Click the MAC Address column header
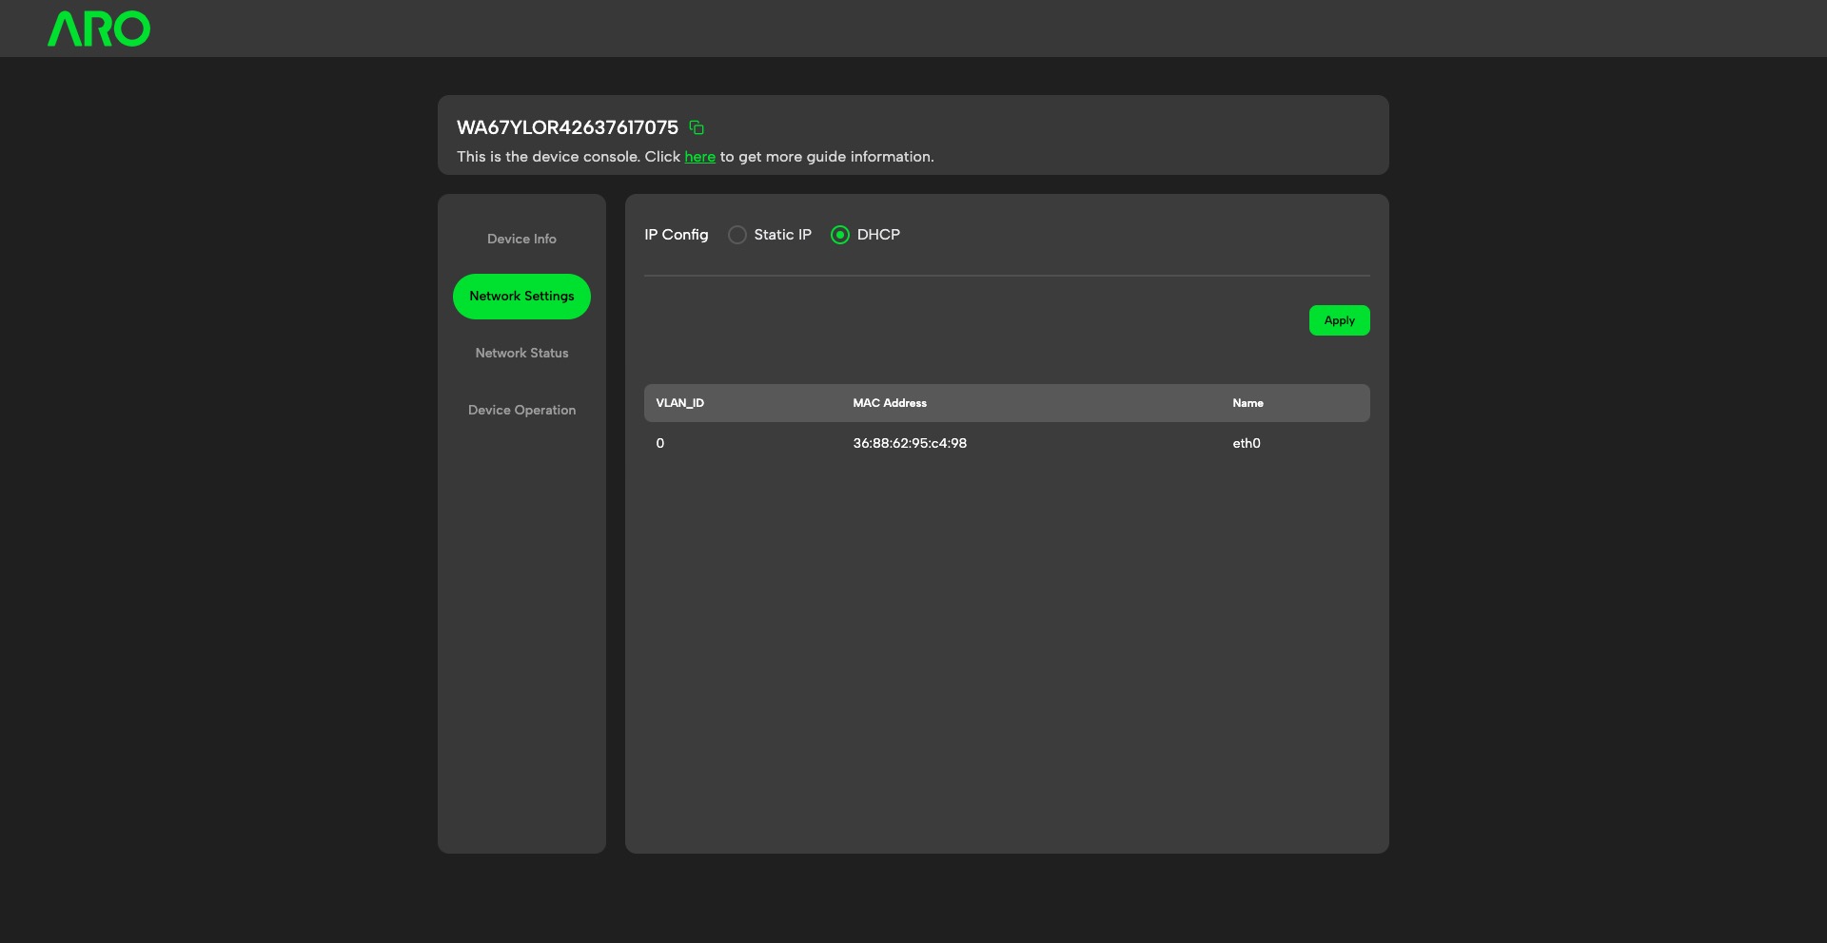 (889, 403)
